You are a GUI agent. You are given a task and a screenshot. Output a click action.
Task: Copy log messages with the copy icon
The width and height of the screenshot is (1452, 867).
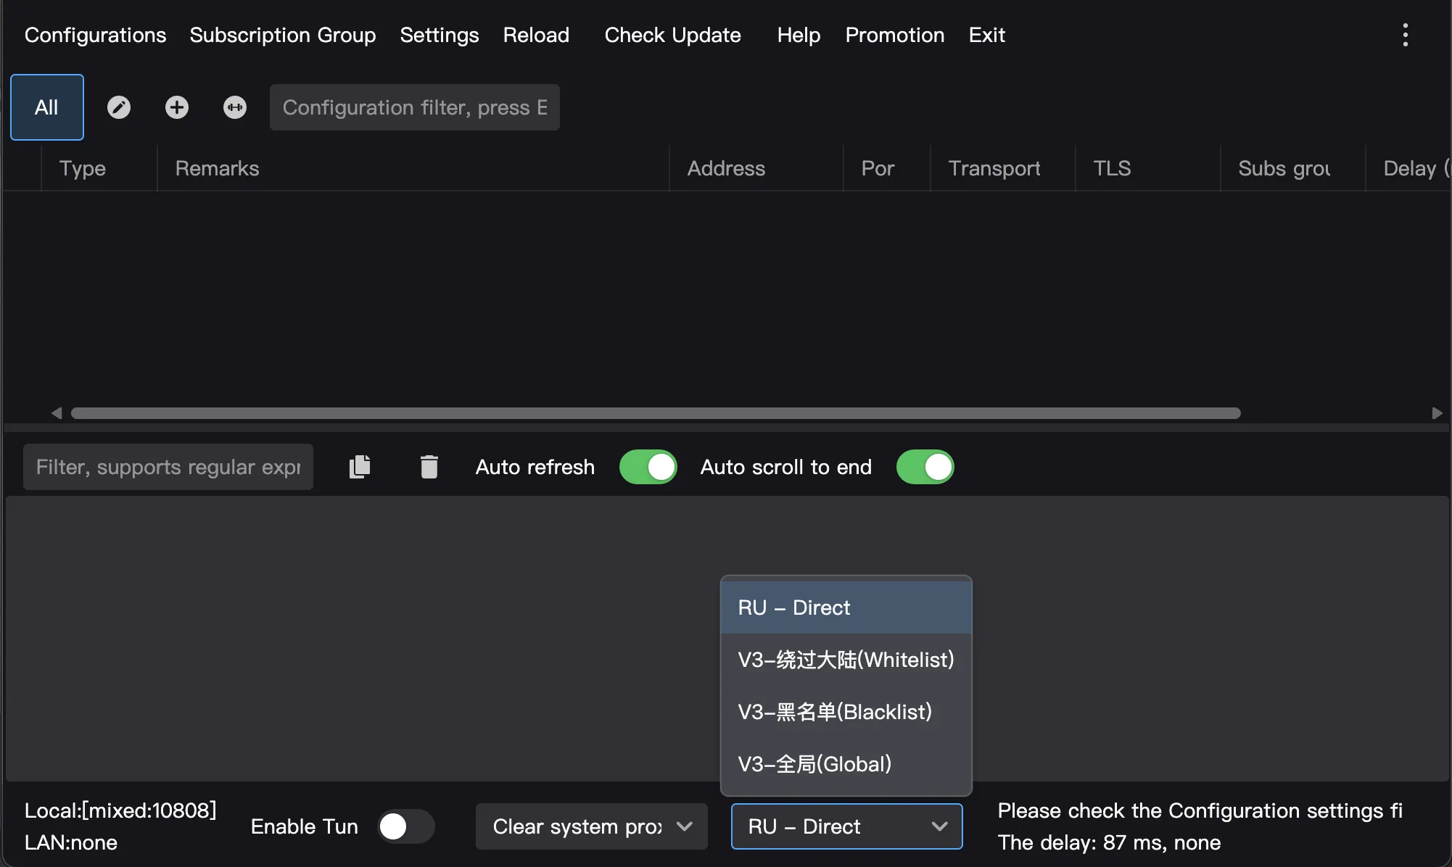point(360,467)
